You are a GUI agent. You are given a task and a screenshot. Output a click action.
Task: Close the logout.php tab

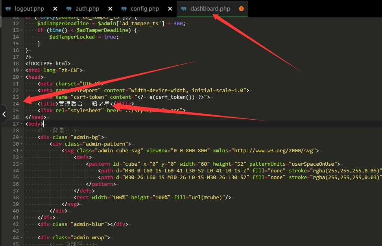click(55, 9)
